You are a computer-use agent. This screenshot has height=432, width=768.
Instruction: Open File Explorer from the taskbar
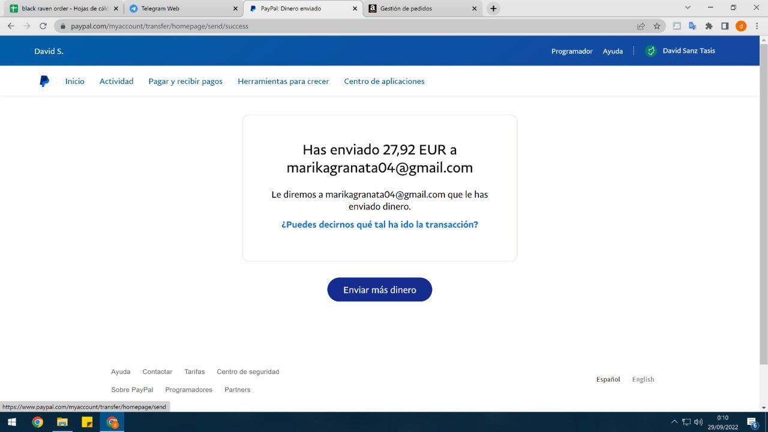pos(62,422)
